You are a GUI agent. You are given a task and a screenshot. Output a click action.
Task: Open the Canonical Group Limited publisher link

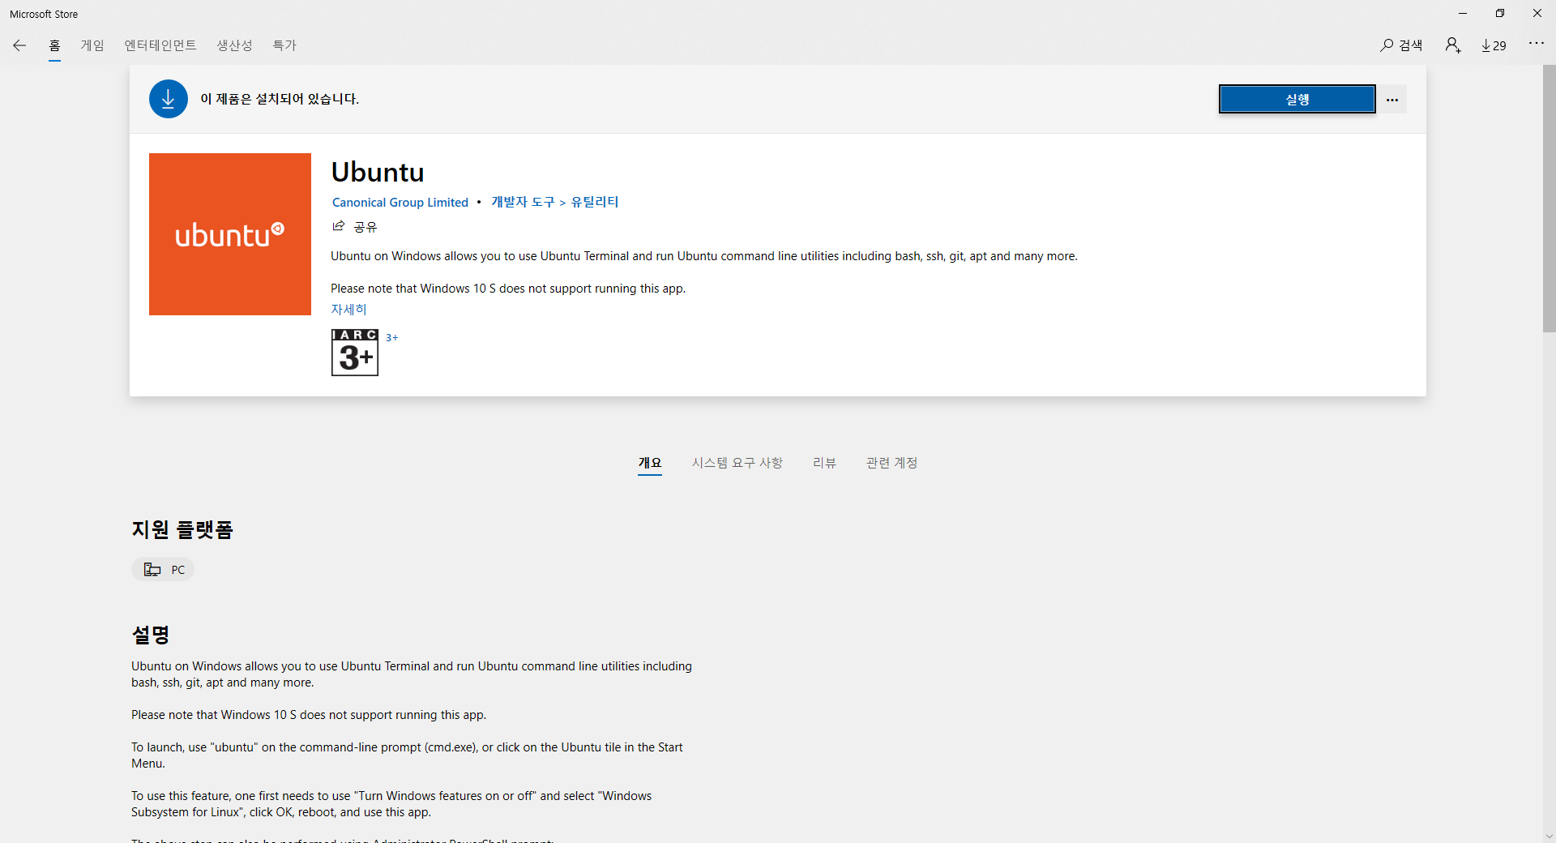(x=400, y=203)
